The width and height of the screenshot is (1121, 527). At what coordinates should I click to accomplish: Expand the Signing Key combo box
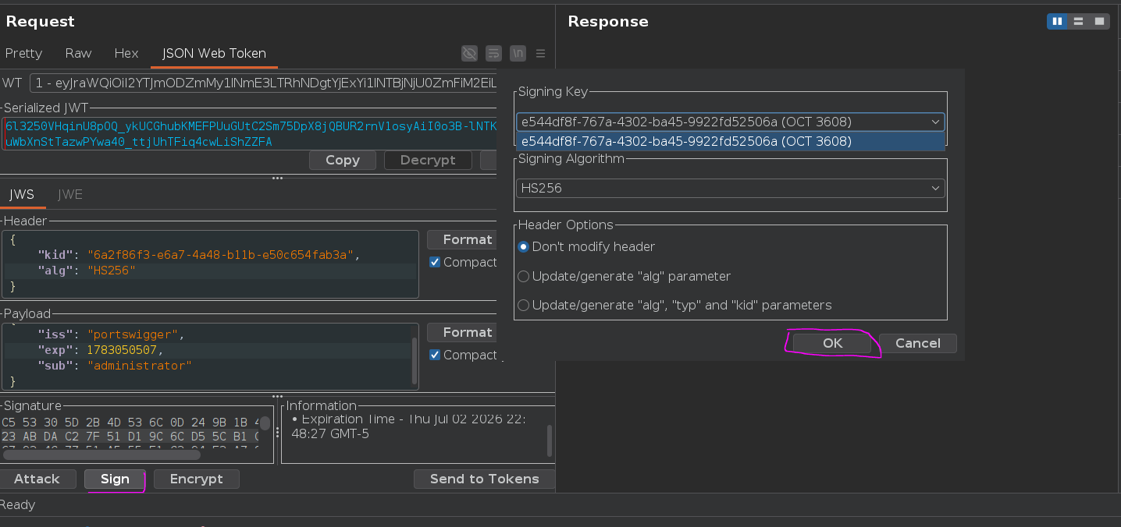[730, 122]
